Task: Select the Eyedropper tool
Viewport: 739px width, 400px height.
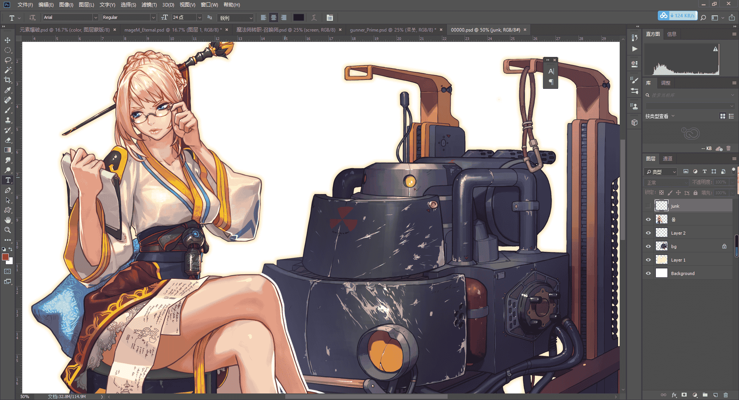Action: pyautogui.click(x=8, y=90)
